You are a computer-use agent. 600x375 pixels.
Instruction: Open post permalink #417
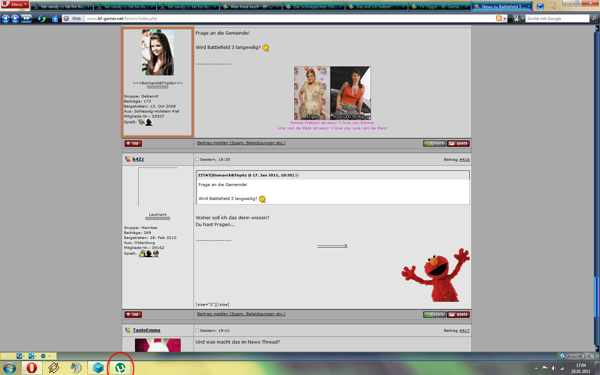click(464, 331)
